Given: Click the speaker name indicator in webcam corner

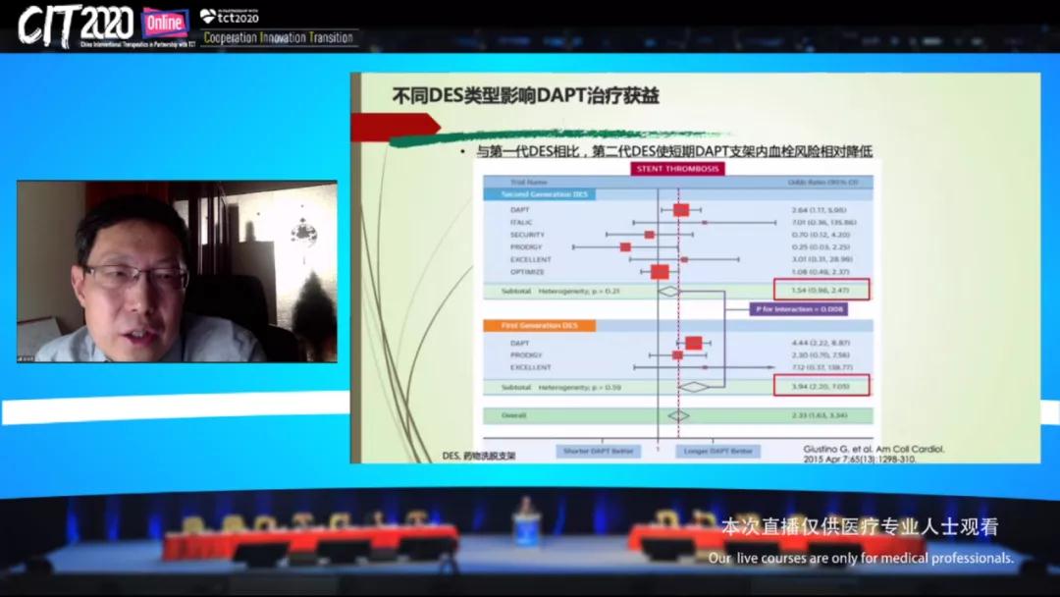Looking at the screenshot, I should [26, 357].
